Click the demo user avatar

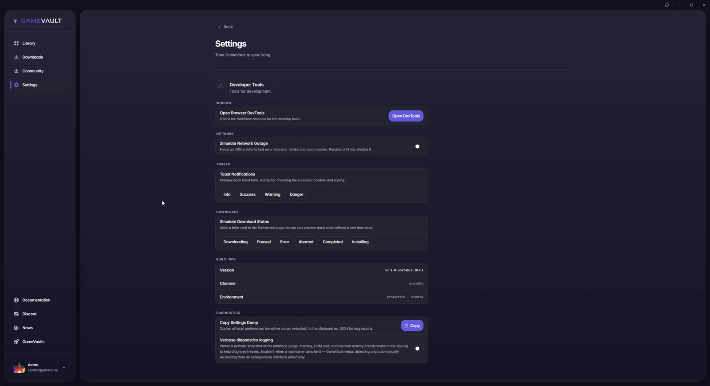point(19,367)
